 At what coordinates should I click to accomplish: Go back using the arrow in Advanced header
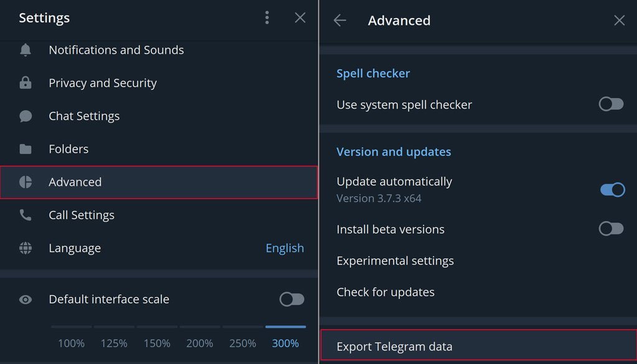340,20
